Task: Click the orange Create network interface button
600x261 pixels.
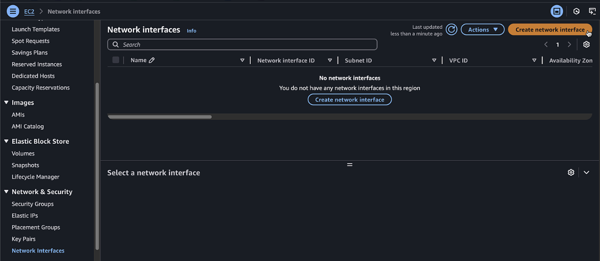Action: [550, 30]
